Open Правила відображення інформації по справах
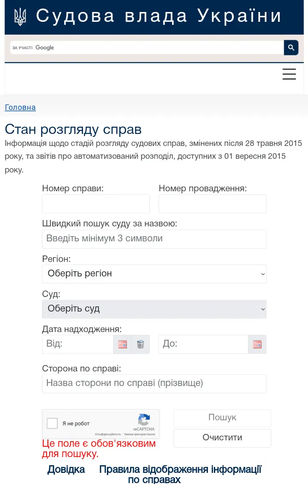Image resolution: width=308 pixels, height=484 pixels. 180,474
